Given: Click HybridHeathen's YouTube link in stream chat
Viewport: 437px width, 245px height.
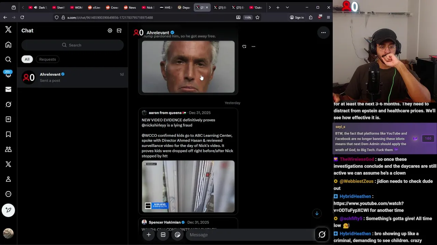Looking at the screenshot, I should pyautogui.click(x=368, y=207).
